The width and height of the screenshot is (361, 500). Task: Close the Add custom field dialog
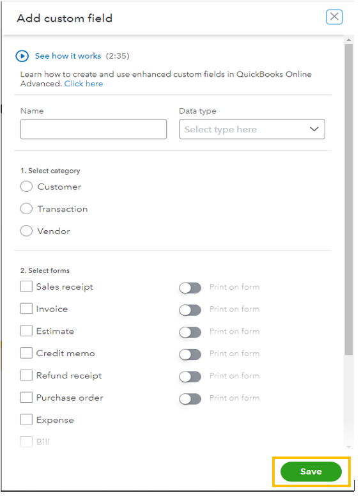click(334, 17)
